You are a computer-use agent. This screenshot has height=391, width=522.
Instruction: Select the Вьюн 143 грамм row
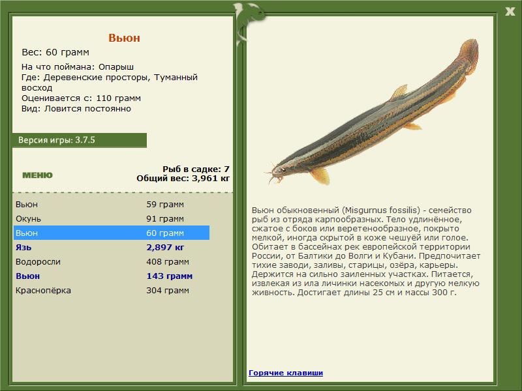[112, 276]
